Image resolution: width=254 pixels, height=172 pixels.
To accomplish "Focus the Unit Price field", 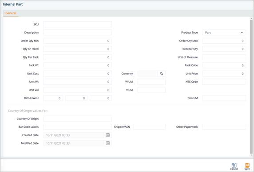I will click(224, 73).
